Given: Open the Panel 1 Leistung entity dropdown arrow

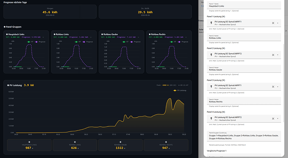Looking at the screenshot, I should click(278, 23).
